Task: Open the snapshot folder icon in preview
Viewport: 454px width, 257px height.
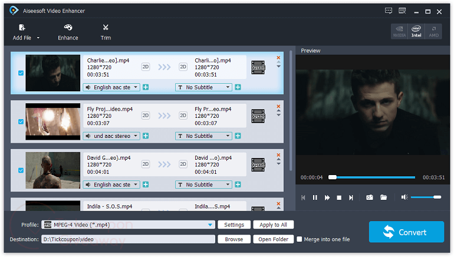Action: pos(383,197)
